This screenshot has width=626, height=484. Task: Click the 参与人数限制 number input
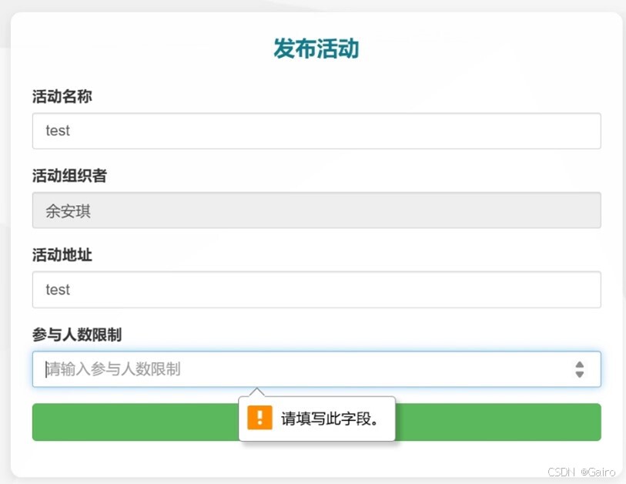(316, 369)
